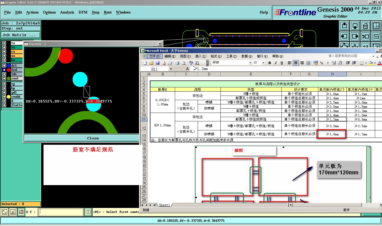
Task: Click the blue color swatch of drl layer
Action: point(8,66)
